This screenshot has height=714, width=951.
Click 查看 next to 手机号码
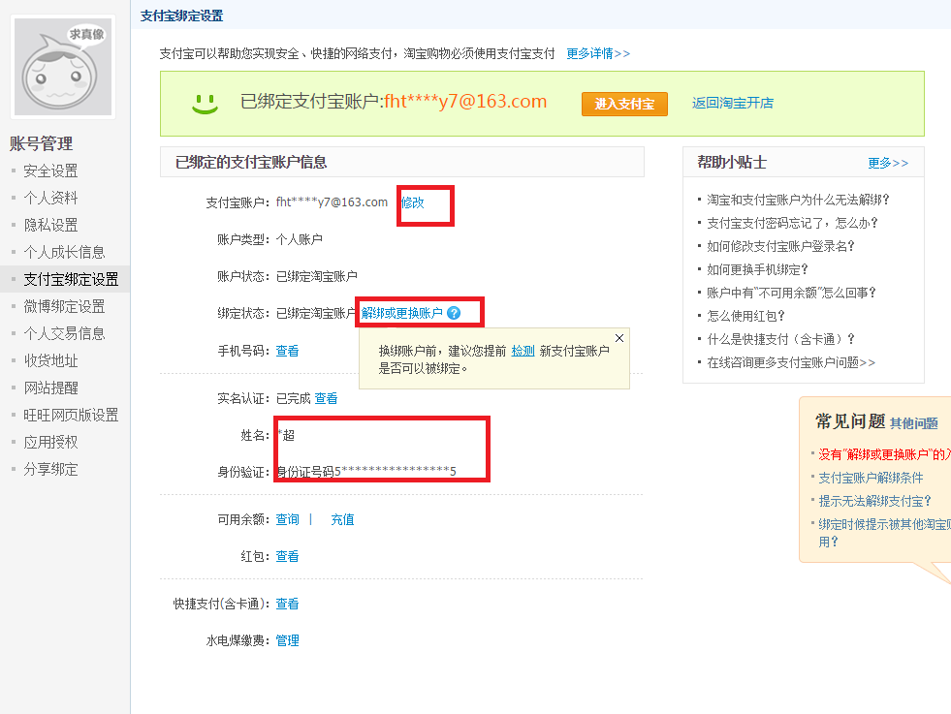coord(288,351)
